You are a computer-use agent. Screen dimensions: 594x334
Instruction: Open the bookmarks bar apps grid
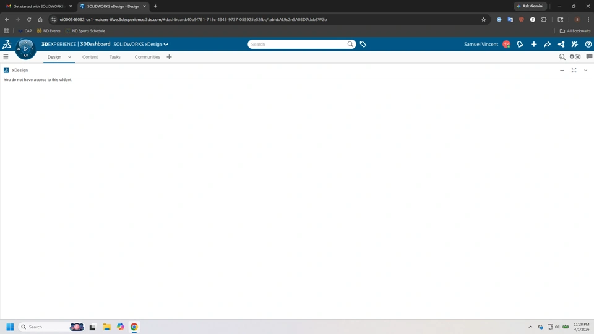tap(6, 31)
